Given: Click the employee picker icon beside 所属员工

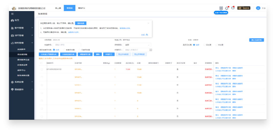Looking at the screenshot, I should [151, 50].
